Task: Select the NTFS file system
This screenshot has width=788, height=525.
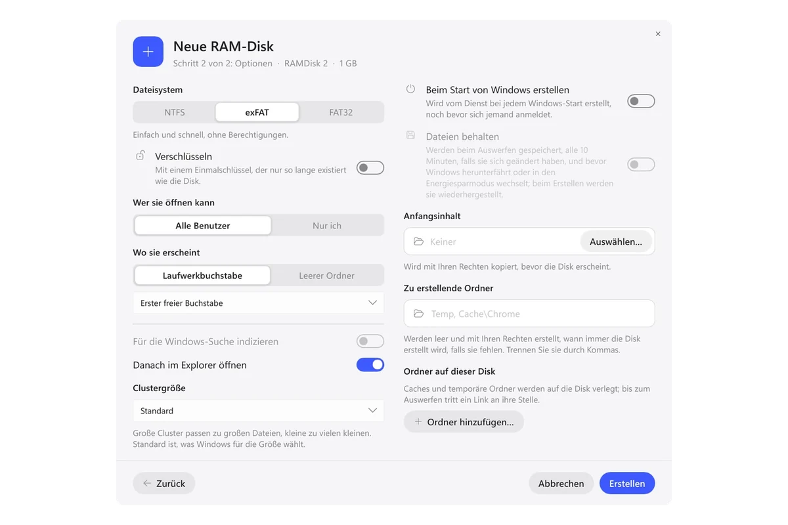Action: [175, 112]
